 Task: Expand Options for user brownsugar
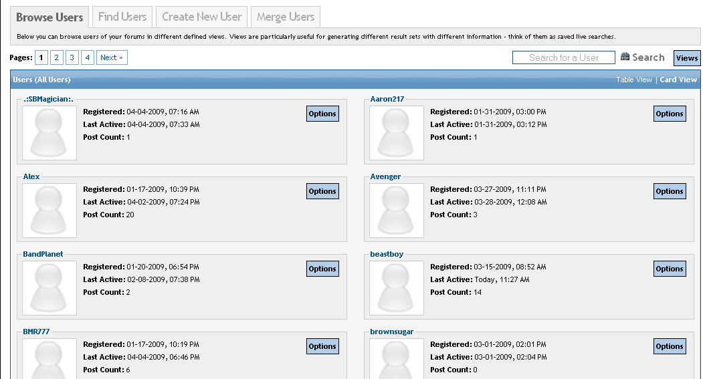(x=669, y=346)
